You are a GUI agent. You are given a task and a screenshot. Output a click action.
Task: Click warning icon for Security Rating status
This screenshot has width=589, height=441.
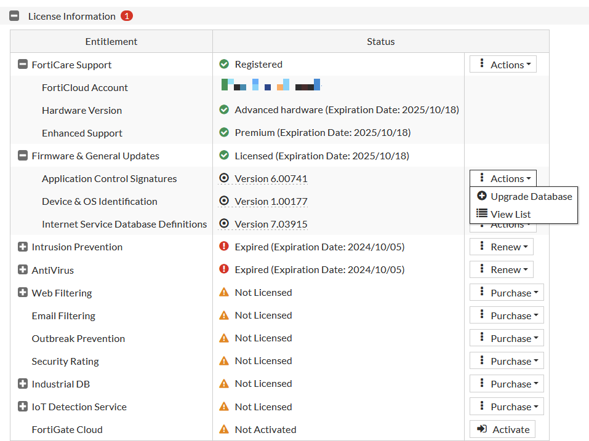pyautogui.click(x=224, y=360)
